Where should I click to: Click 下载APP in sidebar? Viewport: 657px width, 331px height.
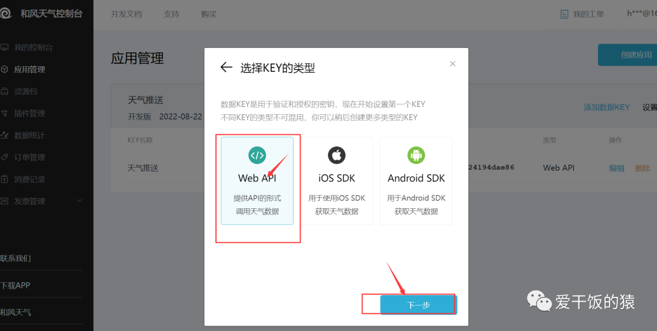[x=15, y=285]
